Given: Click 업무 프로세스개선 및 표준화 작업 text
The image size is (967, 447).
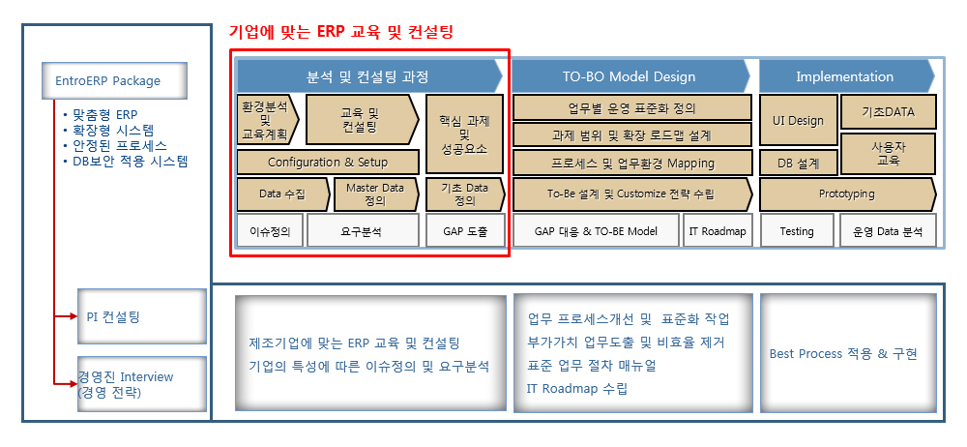Looking at the screenshot, I should click(628, 319).
